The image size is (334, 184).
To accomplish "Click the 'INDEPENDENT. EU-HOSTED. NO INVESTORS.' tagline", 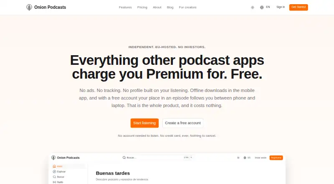I will pos(167,47).
